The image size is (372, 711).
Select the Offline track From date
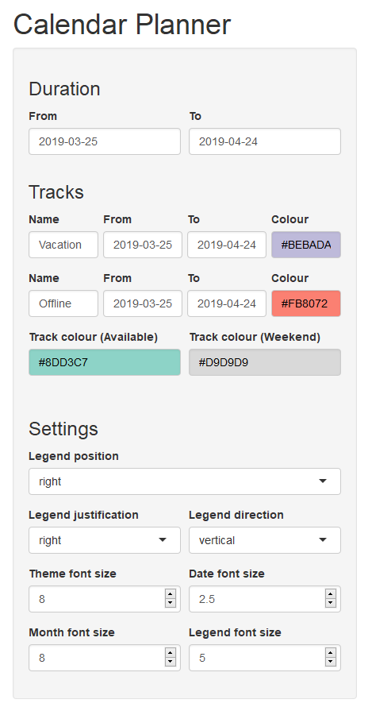[x=143, y=303]
